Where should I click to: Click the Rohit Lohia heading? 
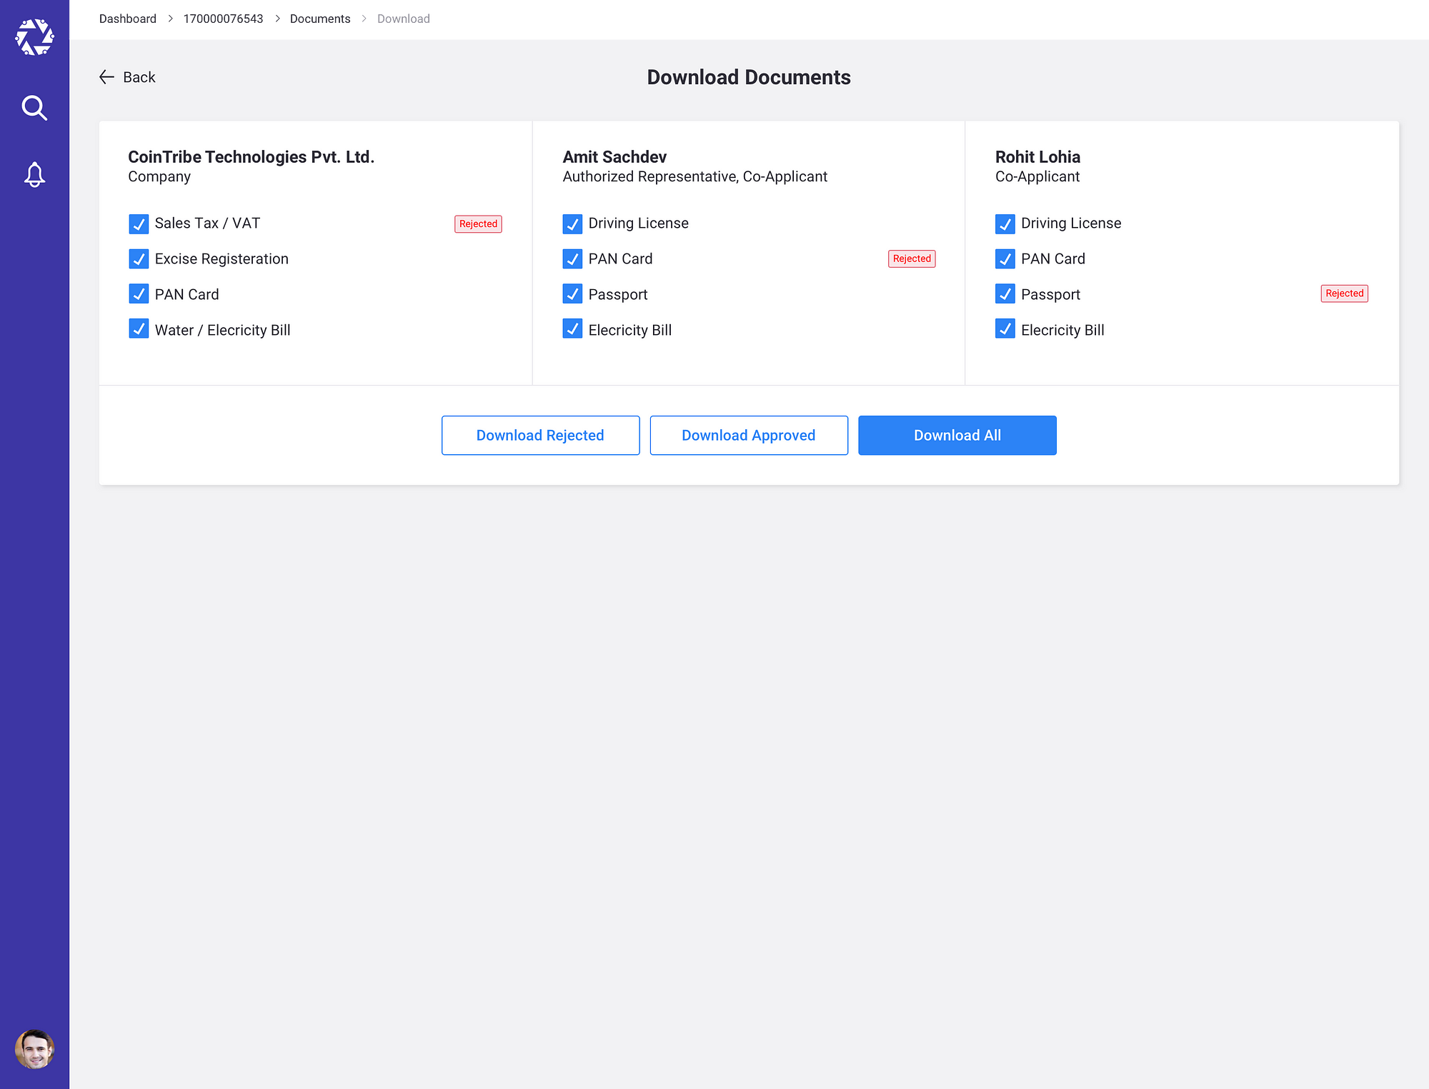point(1037,157)
